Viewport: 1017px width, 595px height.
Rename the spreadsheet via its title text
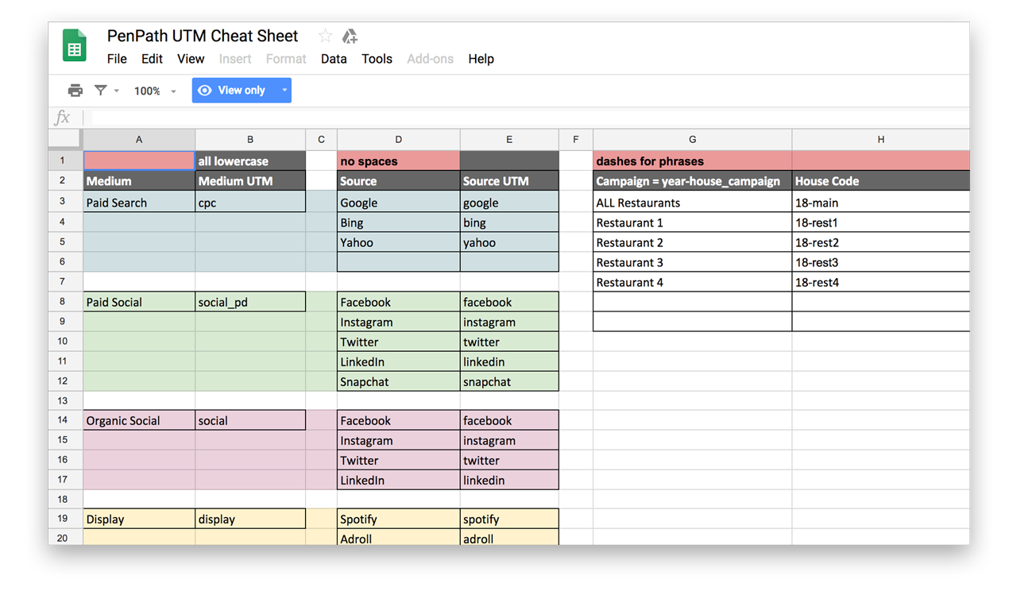(x=203, y=36)
